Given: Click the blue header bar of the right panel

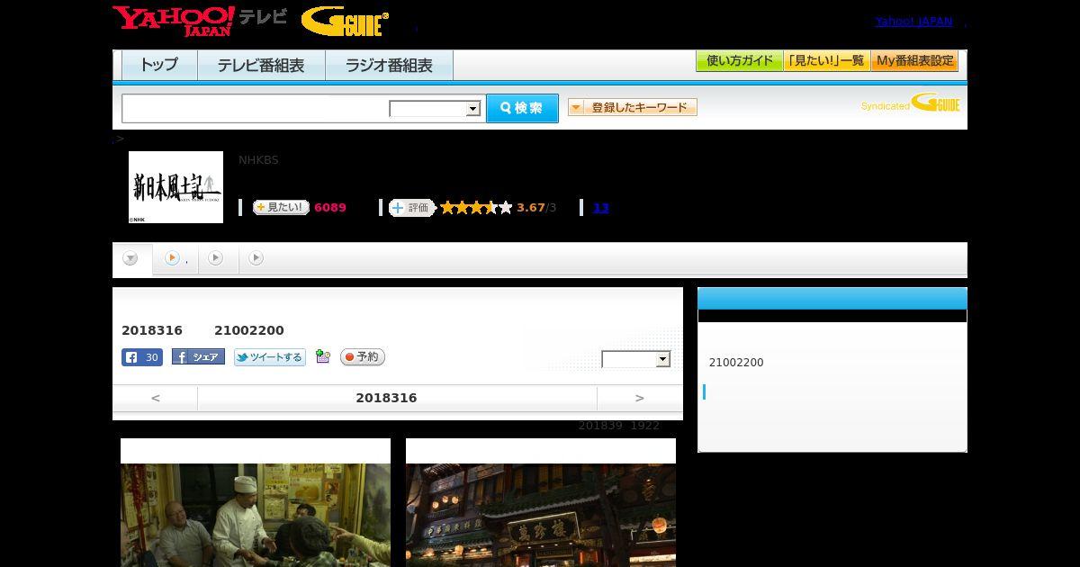Looking at the screenshot, I should tap(832, 299).
